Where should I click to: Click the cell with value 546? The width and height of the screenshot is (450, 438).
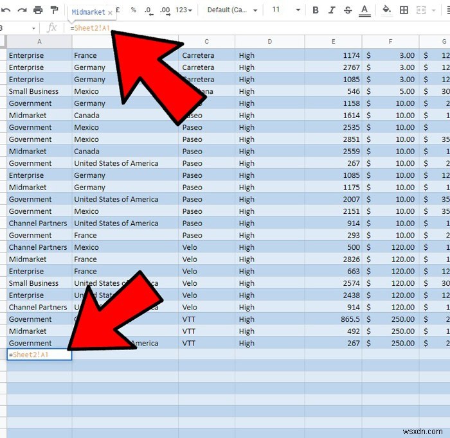pos(333,91)
